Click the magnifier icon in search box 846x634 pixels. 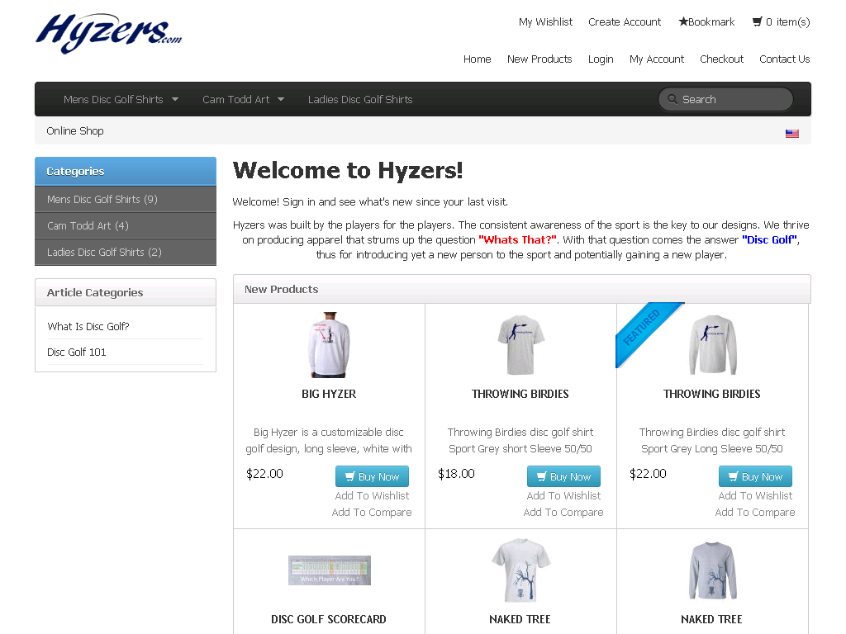point(673,99)
